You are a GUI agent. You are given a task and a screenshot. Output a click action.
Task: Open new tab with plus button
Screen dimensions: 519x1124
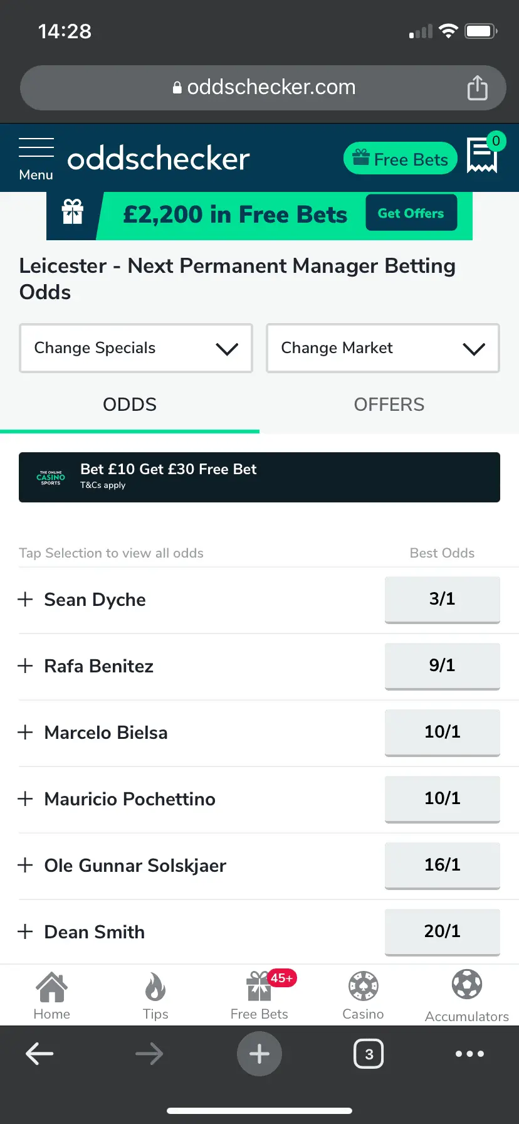coord(259,1054)
